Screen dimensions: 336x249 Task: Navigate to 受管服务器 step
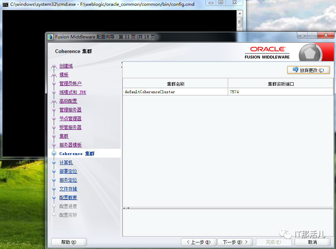tap(71, 127)
